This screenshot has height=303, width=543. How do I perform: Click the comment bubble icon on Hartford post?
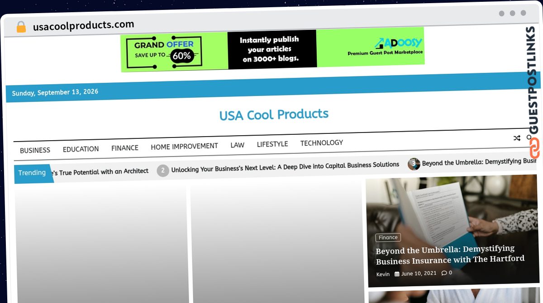(x=444, y=273)
